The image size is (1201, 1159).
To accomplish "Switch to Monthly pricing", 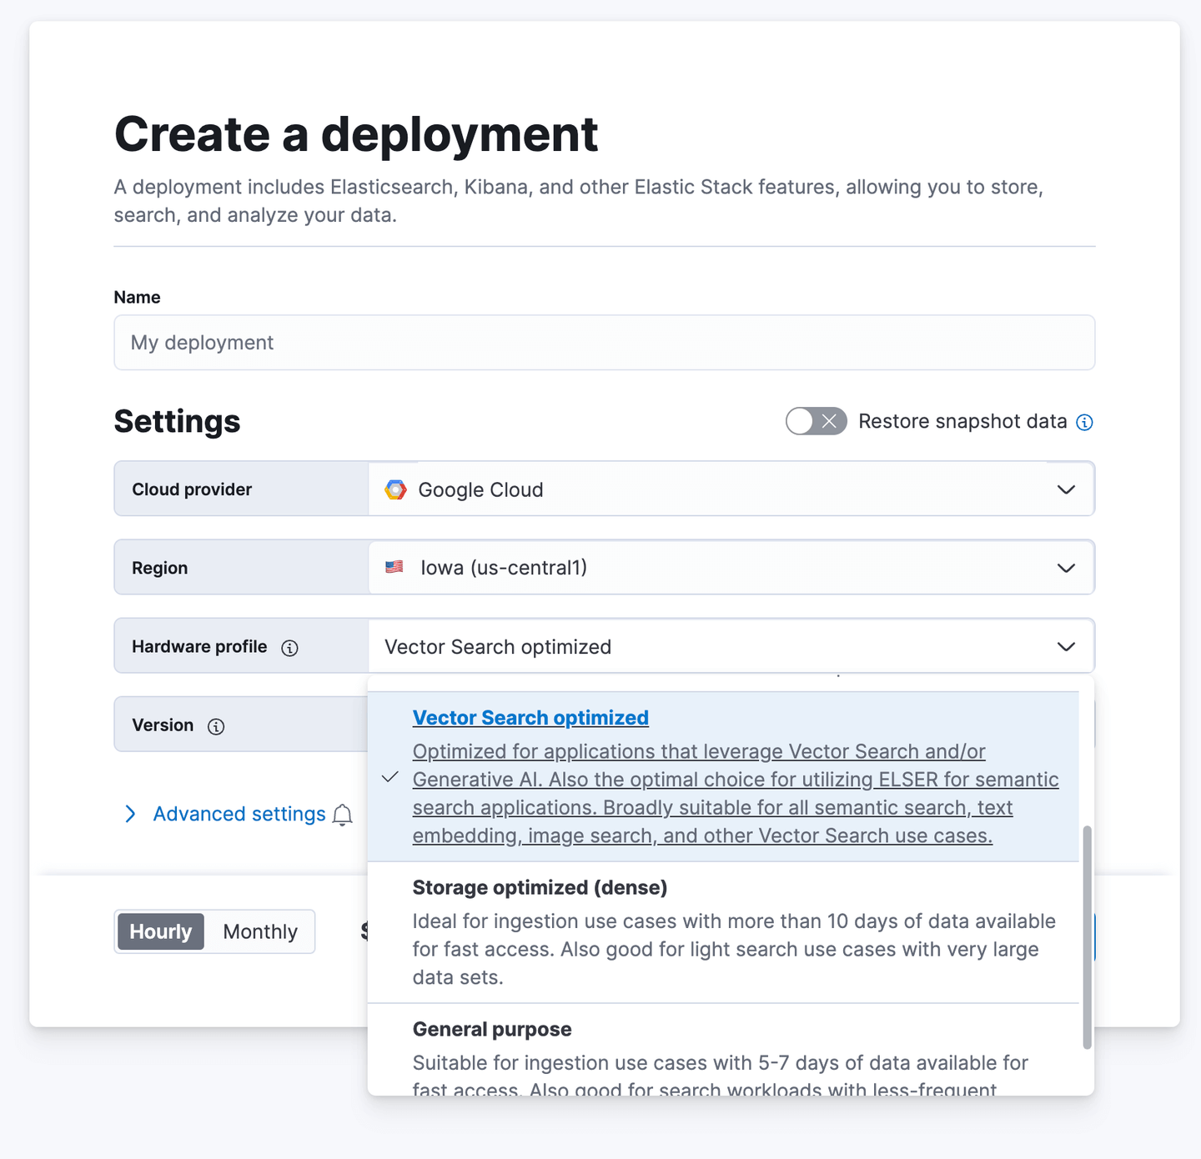I will point(259,931).
